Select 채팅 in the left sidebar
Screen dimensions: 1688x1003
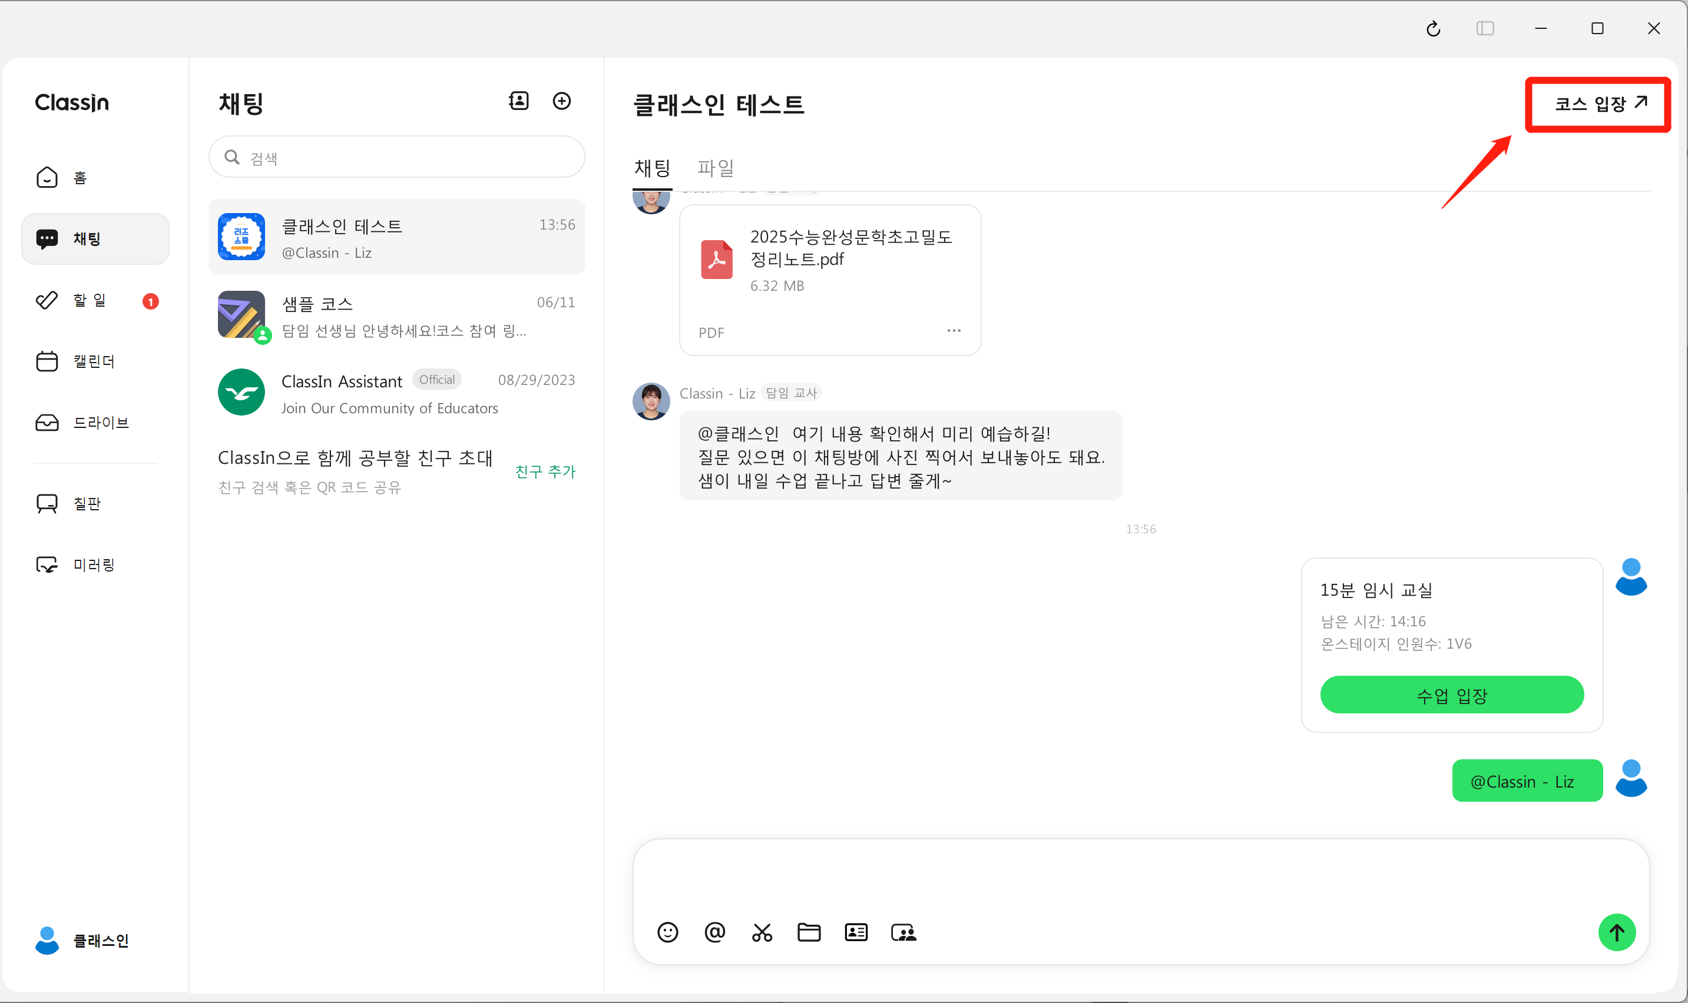95,238
